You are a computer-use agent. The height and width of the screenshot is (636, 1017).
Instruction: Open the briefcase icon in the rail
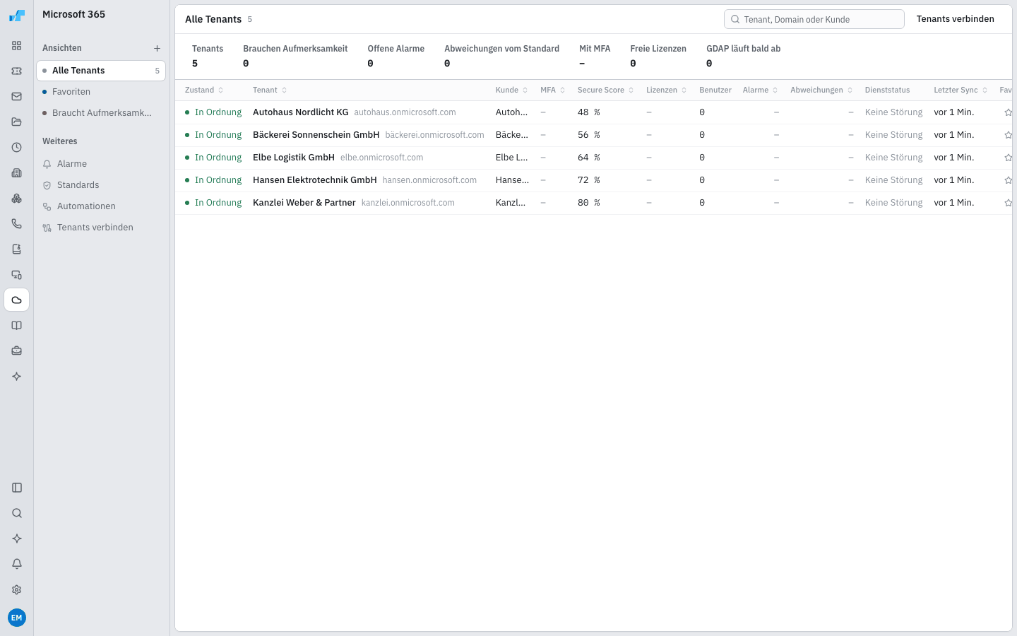pyautogui.click(x=17, y=351)
